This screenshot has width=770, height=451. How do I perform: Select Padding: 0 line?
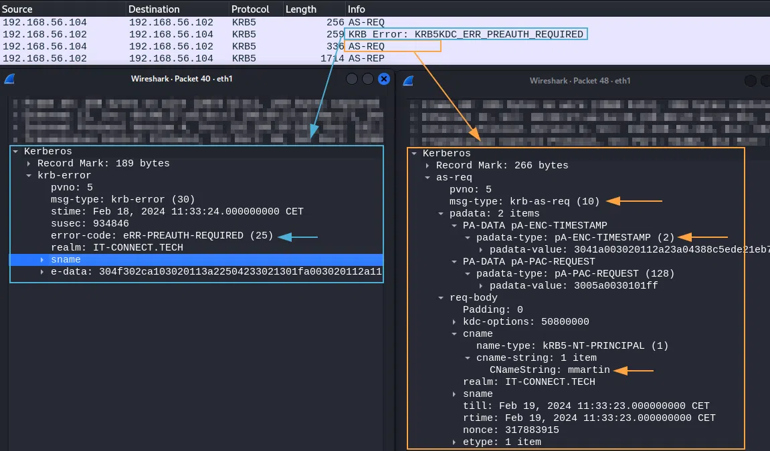[x=492, y=310]
